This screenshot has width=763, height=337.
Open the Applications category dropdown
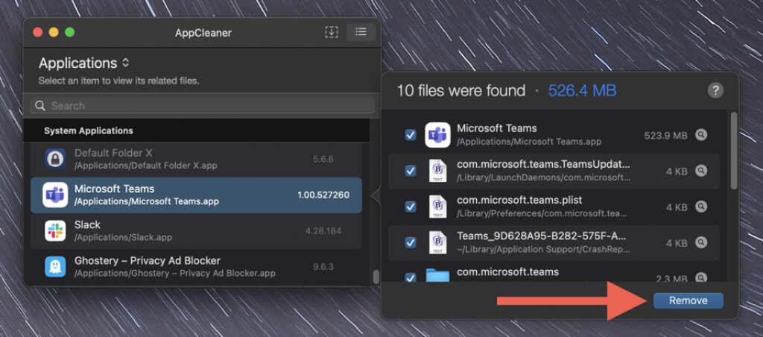pos(83,63)
